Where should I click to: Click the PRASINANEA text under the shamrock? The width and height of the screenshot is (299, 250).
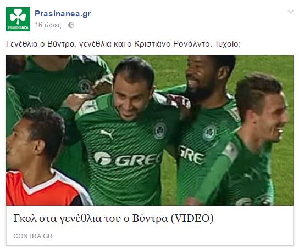point(18,28)
